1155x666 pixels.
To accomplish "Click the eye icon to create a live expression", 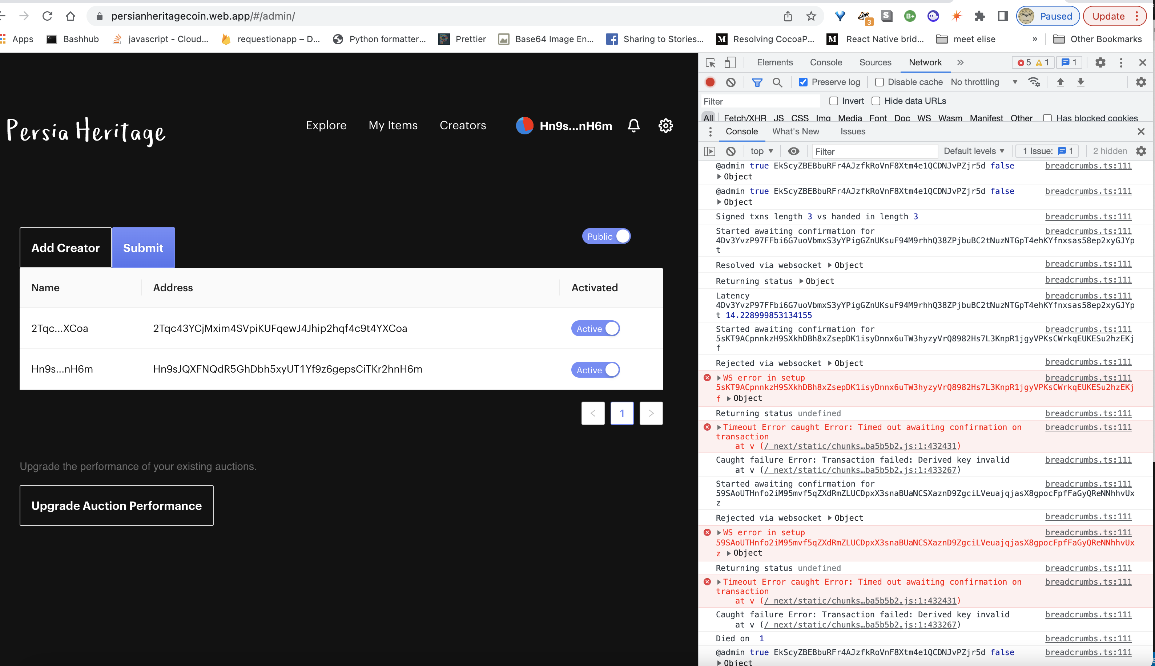I will pos(794,151).
